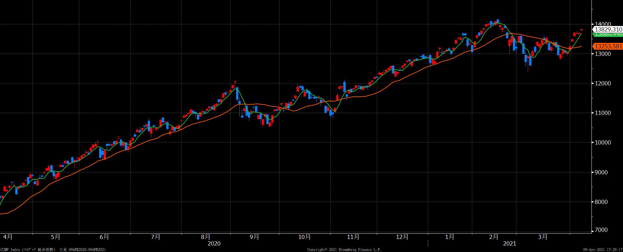
Task: Select the 4月 label on the time axis
Action: click(x=7, y=237)
